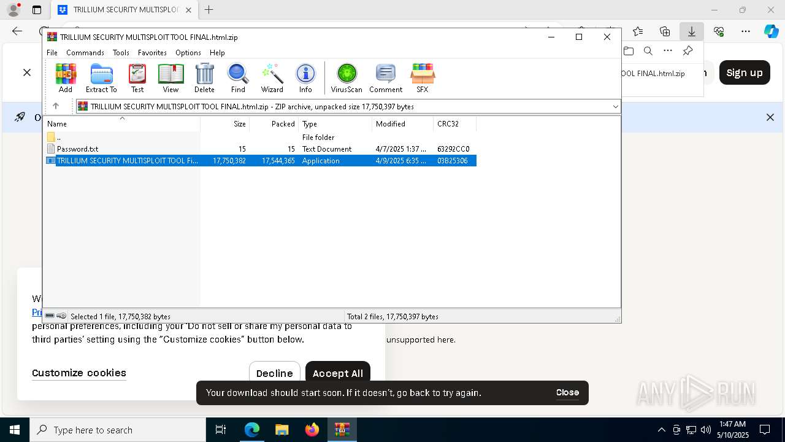This screenshot has height=442, width=785.
Task: Open Customize cookies link
Action: [79, 373]
